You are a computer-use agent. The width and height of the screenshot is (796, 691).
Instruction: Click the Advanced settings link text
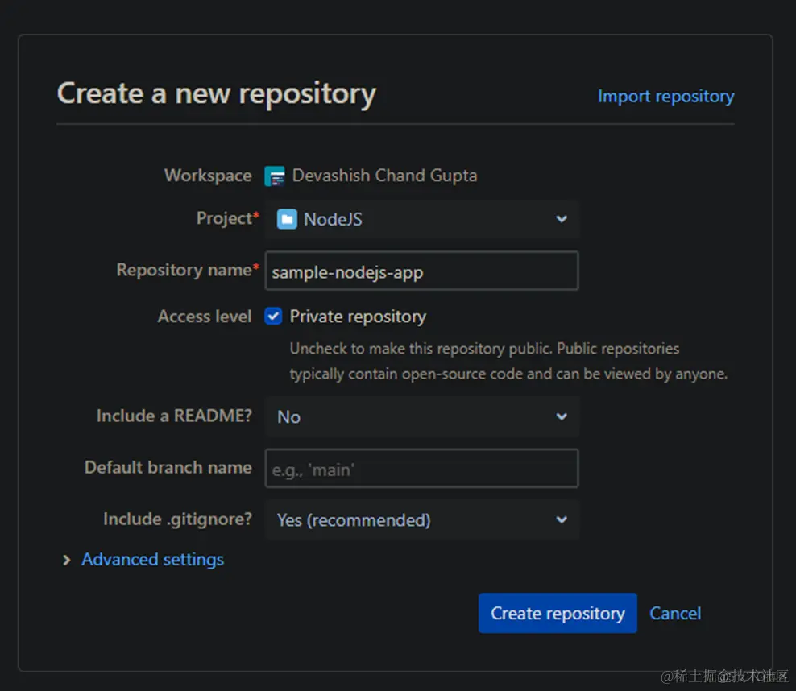click(x=153, y=560)
